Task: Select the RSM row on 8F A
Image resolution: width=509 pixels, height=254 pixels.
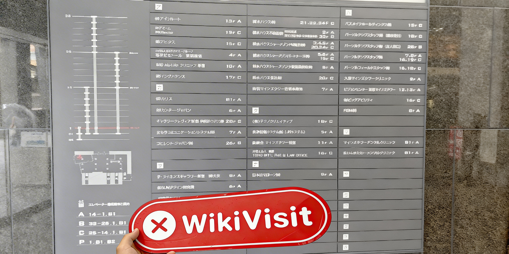Action: (382, 110)
